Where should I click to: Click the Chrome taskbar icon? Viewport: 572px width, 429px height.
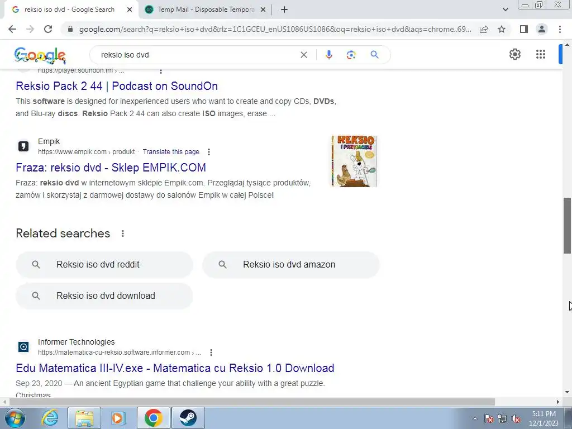(154, 418)
